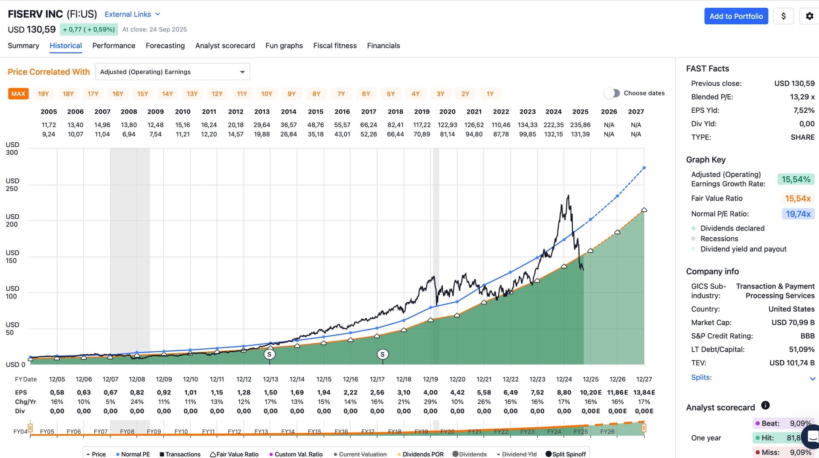Open the chat widget icon
The height and width of the screenshot is (458, 819).
pos(812,436)
